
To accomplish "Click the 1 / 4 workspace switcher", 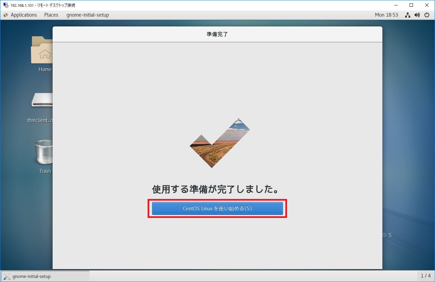I will coord(425,276).
